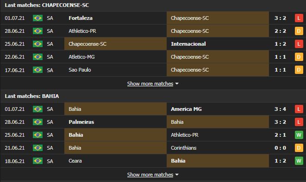
Task: Click the green W badge for Bahia vs Athletico-PR
Action: pos(299,135)
